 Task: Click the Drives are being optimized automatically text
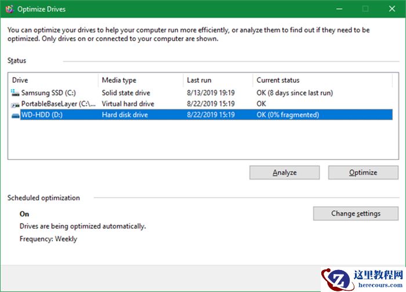[83, 226]
